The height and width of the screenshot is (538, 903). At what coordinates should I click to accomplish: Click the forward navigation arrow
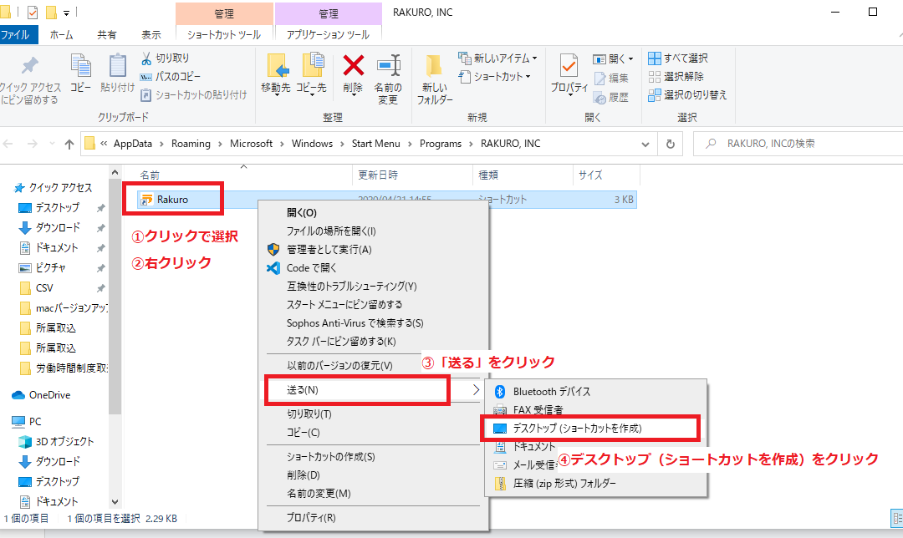click(x=33, y=144)
